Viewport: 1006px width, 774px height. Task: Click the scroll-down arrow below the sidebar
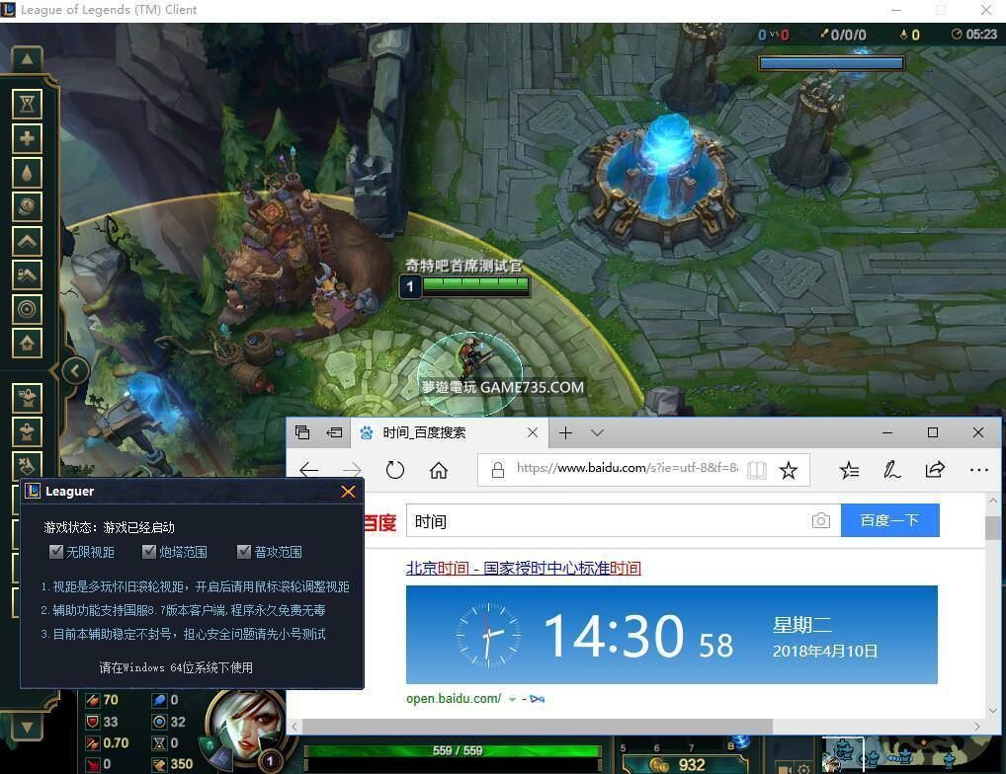27,728
